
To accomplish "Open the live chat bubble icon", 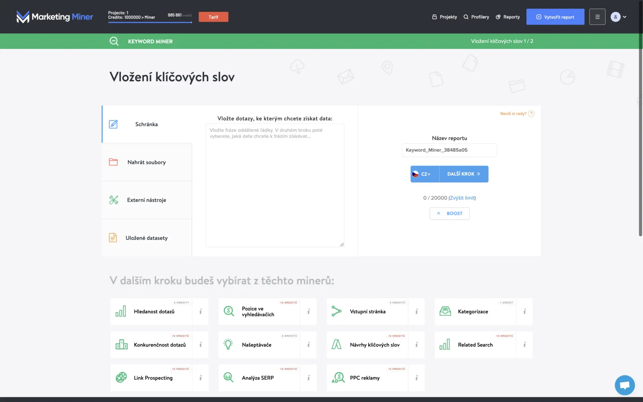I will pos(625,385).
